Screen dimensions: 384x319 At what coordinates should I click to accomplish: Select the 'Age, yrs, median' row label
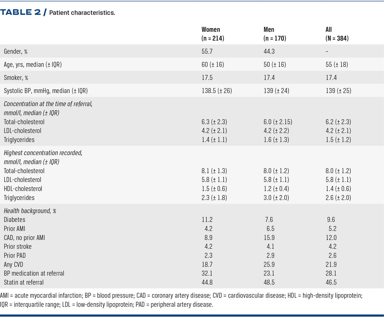click(33, 64)
